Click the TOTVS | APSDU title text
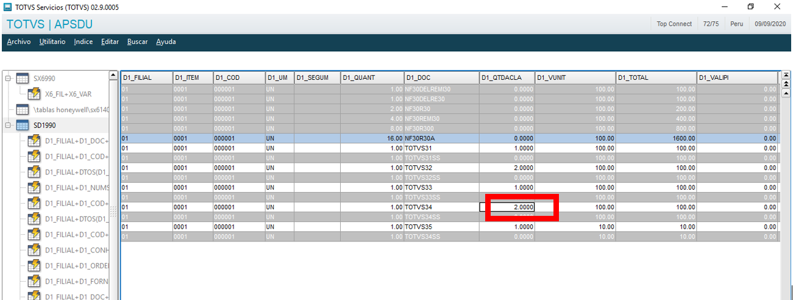Image resolution: width=793 pixels, height=300 pixels. [x=49, y=24]
